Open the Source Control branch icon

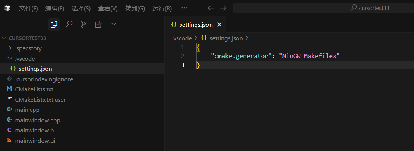(x=84, y=24)
